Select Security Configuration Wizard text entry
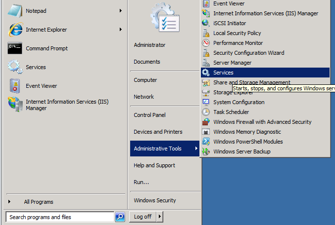335x225 pixels. click(x=249, y=53)
